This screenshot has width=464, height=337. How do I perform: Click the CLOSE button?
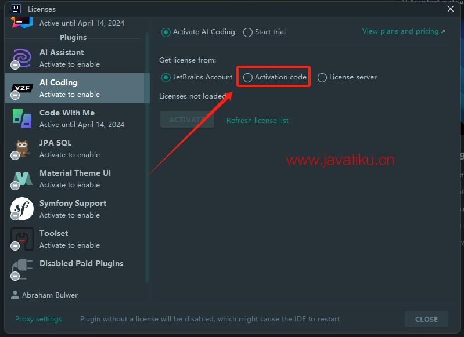pos(426,319)
